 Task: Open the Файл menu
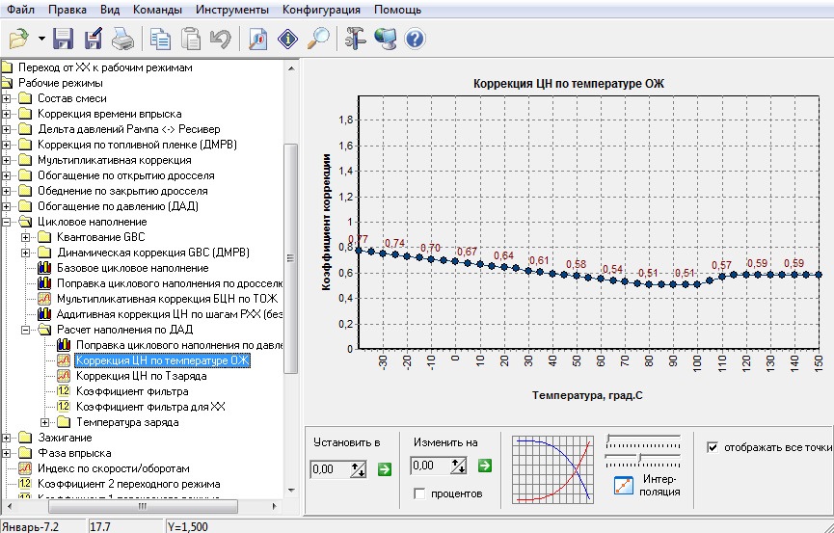[x=21, y=10]
